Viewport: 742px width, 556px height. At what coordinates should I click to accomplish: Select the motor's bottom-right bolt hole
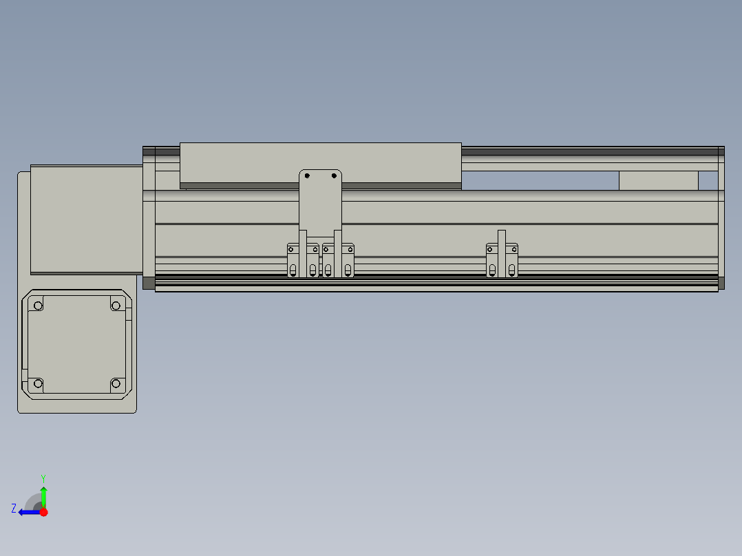(x=116, y=383)
